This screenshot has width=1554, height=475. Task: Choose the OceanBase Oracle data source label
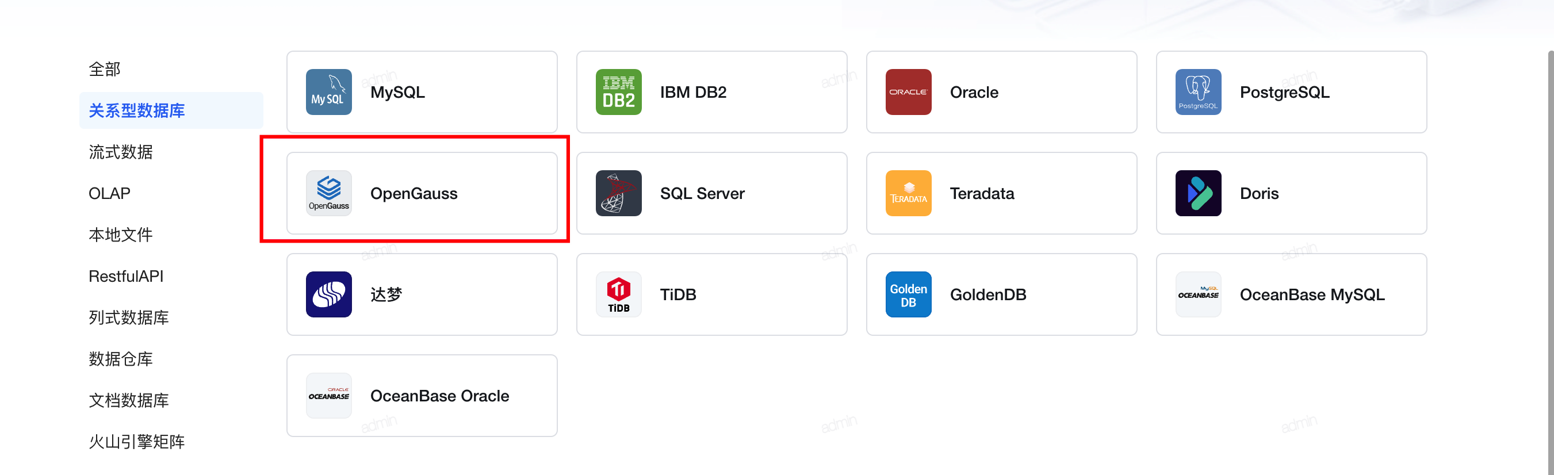440,396
